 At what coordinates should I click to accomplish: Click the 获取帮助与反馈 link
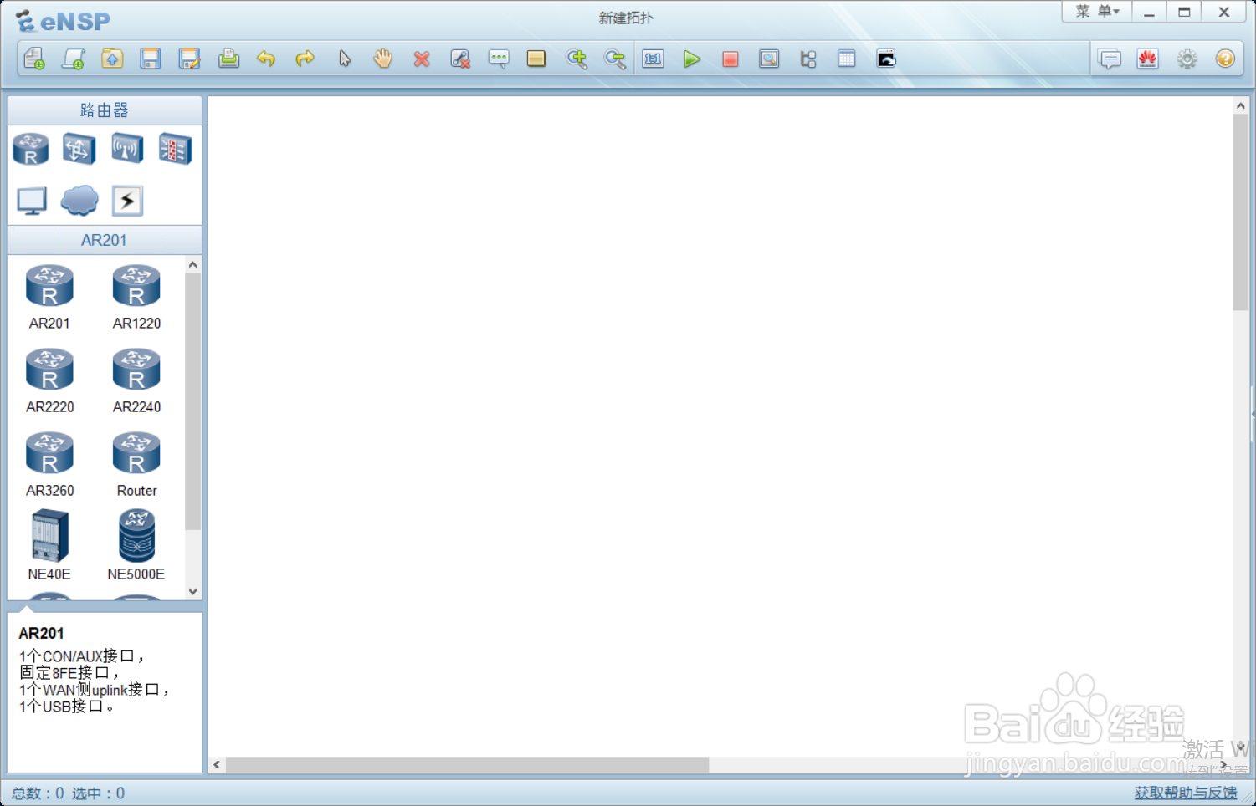point(1186,793)
